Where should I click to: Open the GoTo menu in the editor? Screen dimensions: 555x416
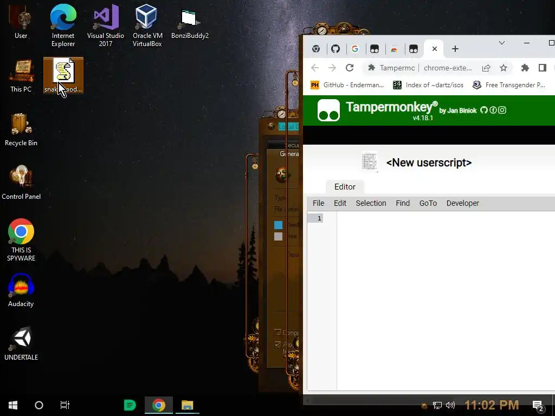[x=428, y=203]
